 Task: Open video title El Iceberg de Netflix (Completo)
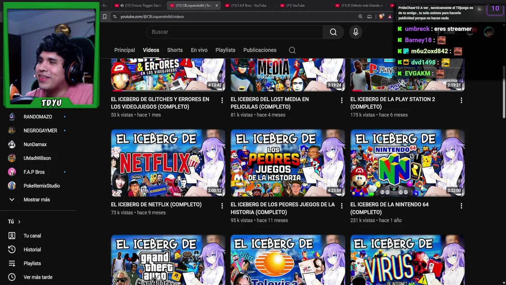(x=156, y=205)
